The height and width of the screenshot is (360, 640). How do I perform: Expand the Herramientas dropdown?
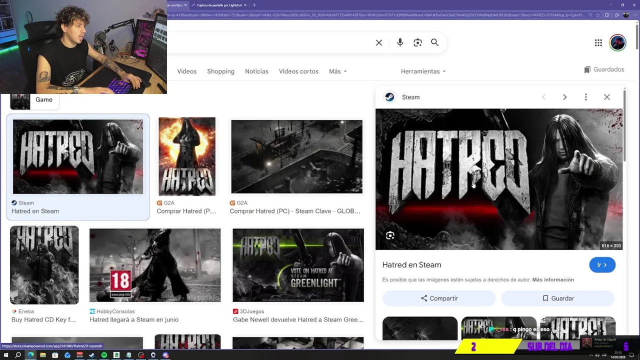click(423, 71)
